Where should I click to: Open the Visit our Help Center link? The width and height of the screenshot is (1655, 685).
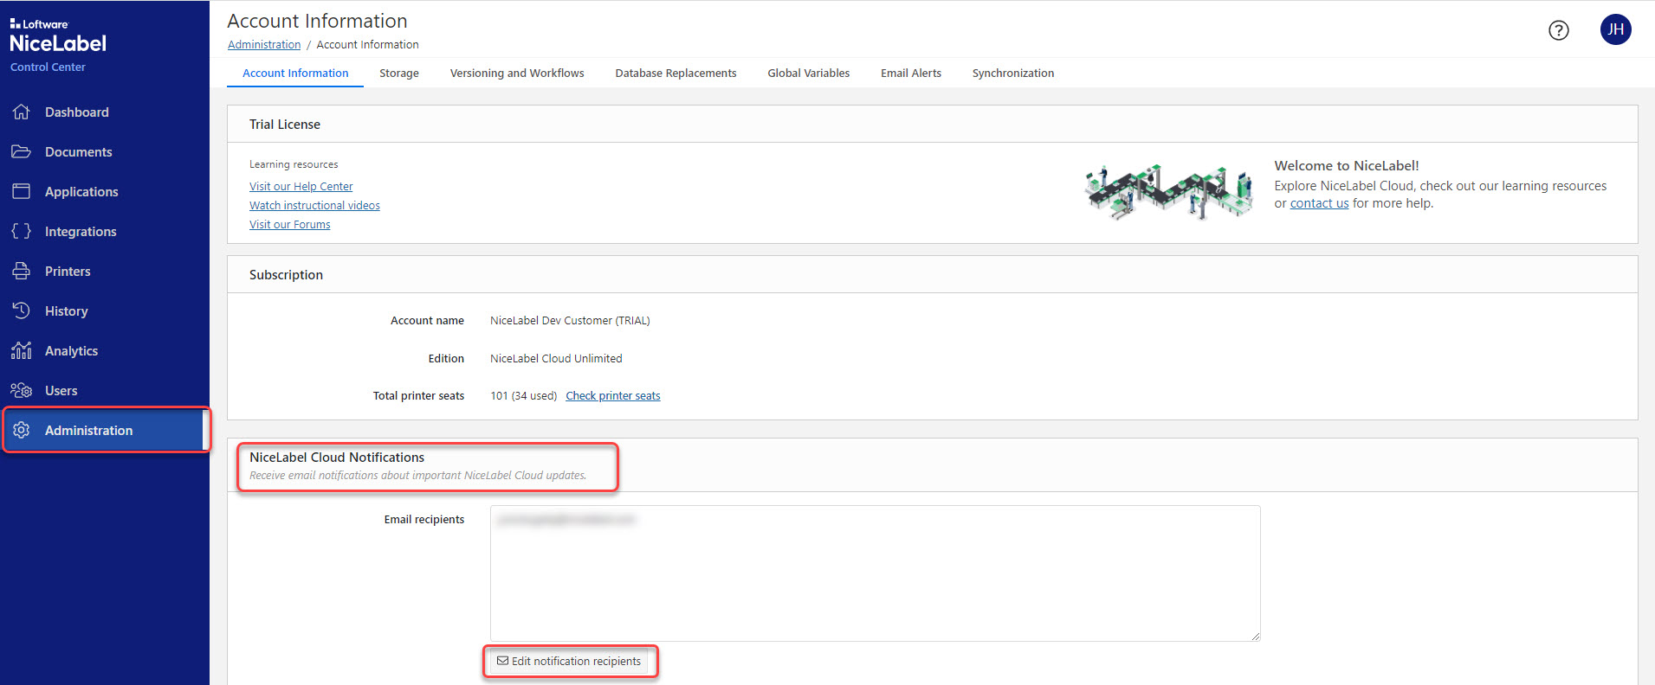[301, 187]
